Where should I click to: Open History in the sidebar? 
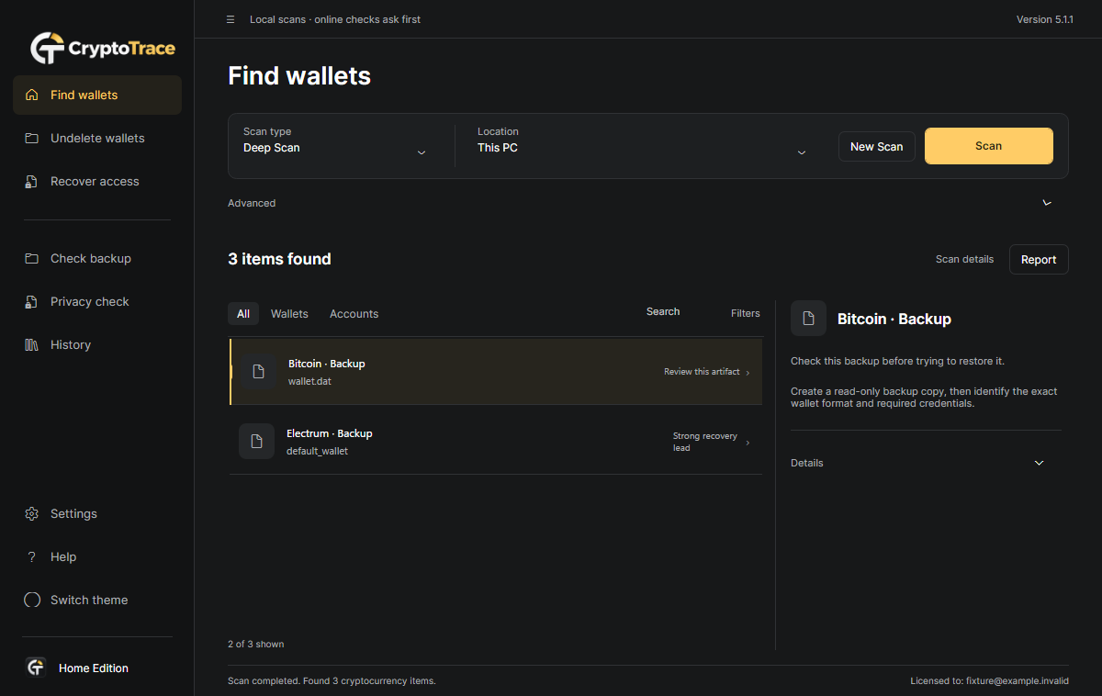point(97,344)
